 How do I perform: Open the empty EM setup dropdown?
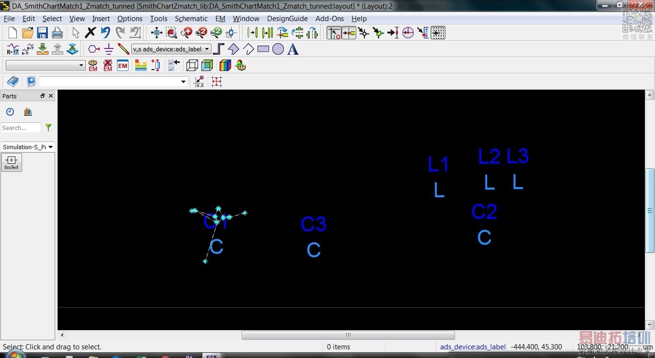point(46,65)
